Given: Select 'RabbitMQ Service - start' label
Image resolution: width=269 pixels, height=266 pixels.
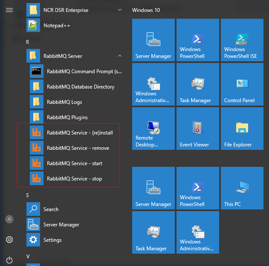Looking at the screenshot, I should 75,163.
